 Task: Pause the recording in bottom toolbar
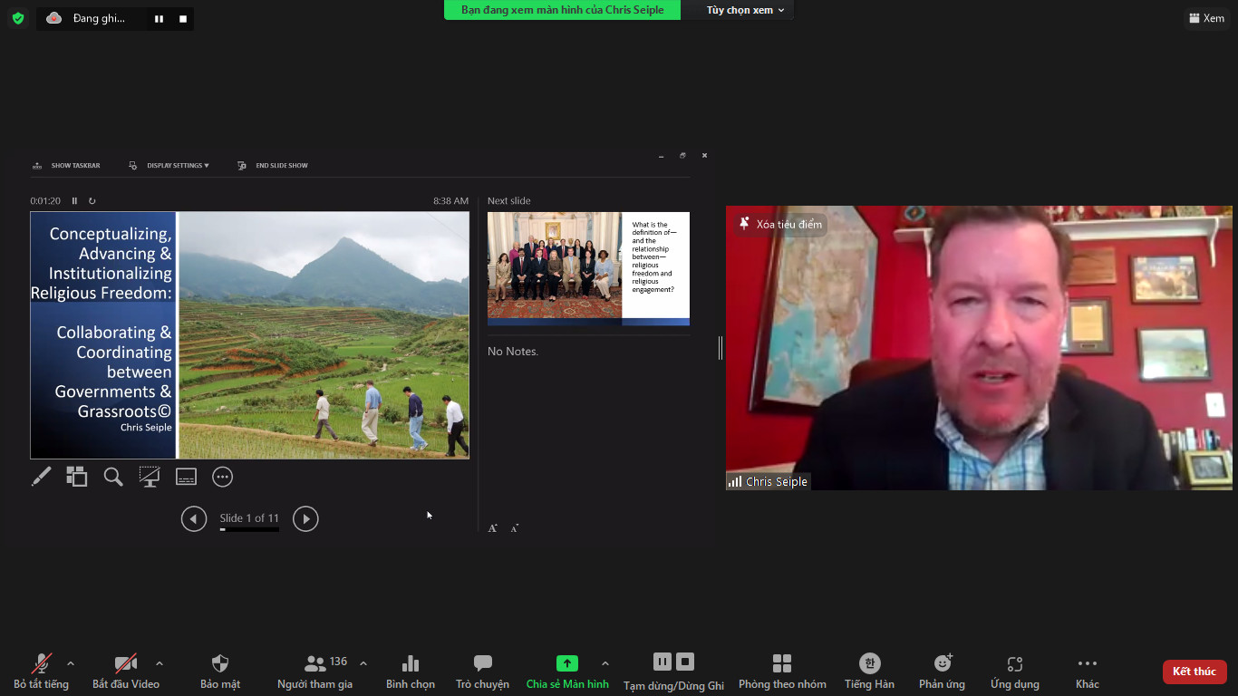(x=663, y=662)
